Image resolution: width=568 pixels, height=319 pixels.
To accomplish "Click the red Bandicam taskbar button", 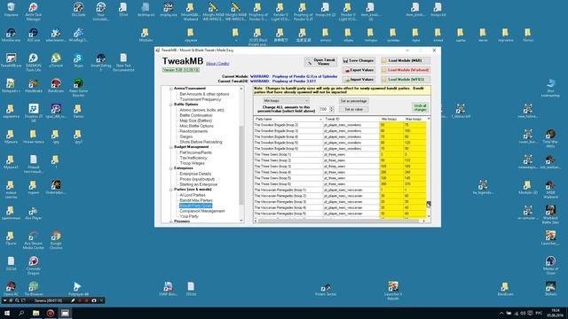I will tap(51, 313).
